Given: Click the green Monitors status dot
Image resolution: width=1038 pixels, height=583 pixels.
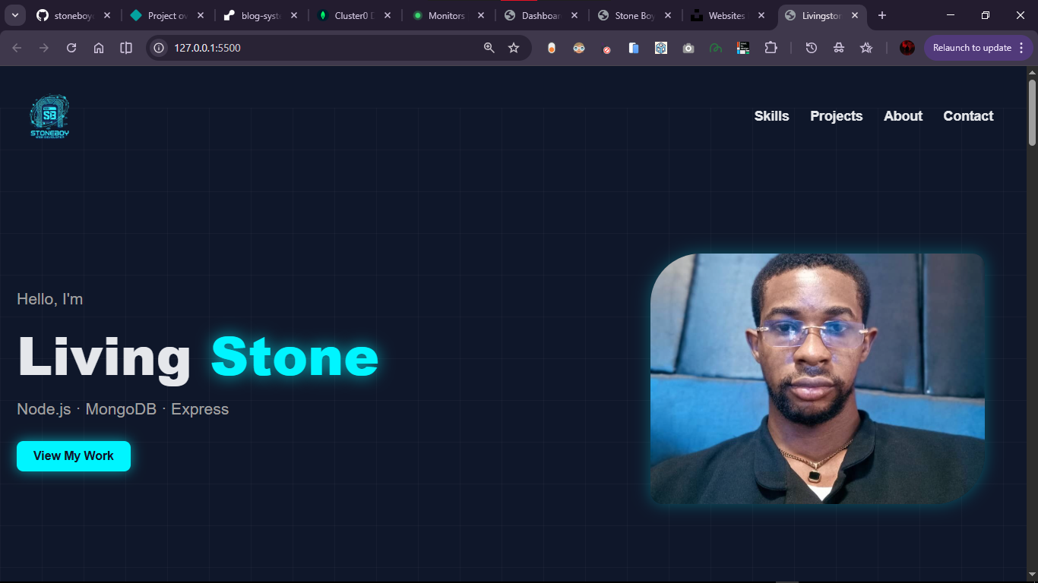Looking at the screenshot, I should (x=416, y=14).
